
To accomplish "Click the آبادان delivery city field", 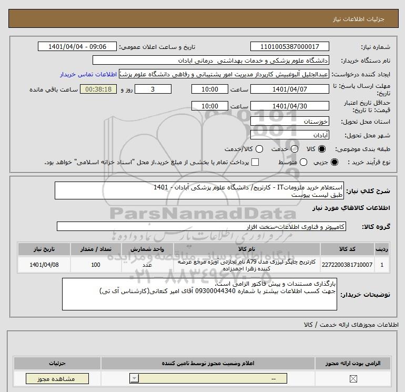I will (289, 135).
